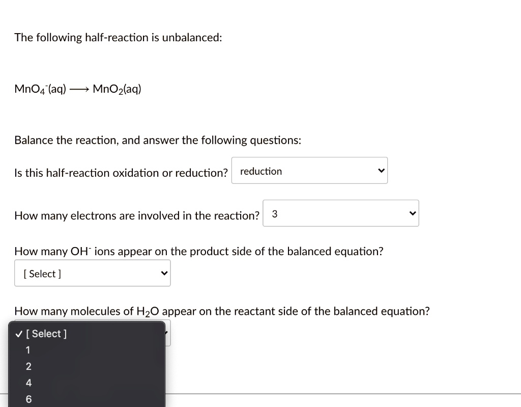Image resolution: width=521 pixels, height=407 pixels.
Task: Click the chevron on the OH- ions dropdown
Action: (x=164, y=273)
